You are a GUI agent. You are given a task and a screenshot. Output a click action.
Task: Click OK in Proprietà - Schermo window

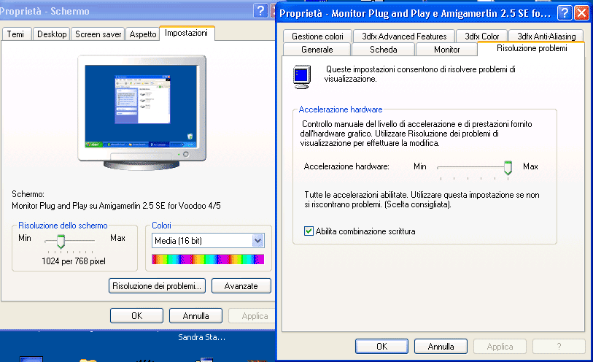coord(136,316)
